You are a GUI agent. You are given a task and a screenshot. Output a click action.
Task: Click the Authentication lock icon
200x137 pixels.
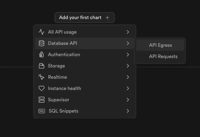click(42, 55)
